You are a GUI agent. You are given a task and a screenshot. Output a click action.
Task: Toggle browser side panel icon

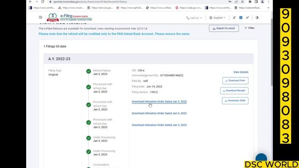(x=256, y=2)
